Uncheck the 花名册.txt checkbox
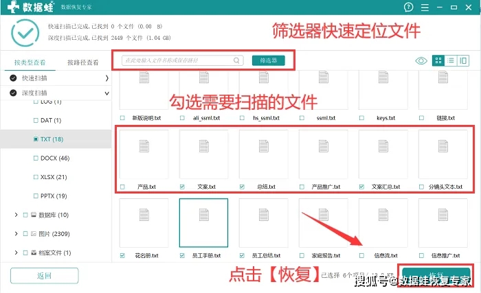This screenshot has width=481, height=293. point(122,255)
